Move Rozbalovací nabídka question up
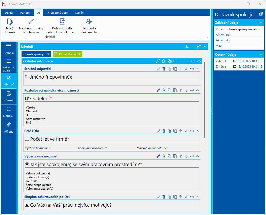 click(x=181, y=90)
